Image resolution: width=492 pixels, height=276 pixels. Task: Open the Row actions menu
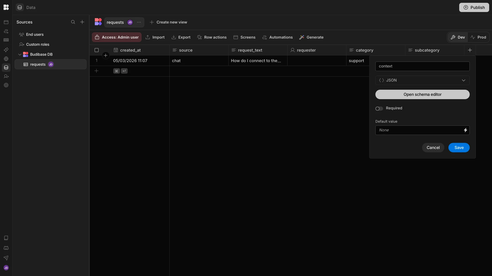click(212, 37)
